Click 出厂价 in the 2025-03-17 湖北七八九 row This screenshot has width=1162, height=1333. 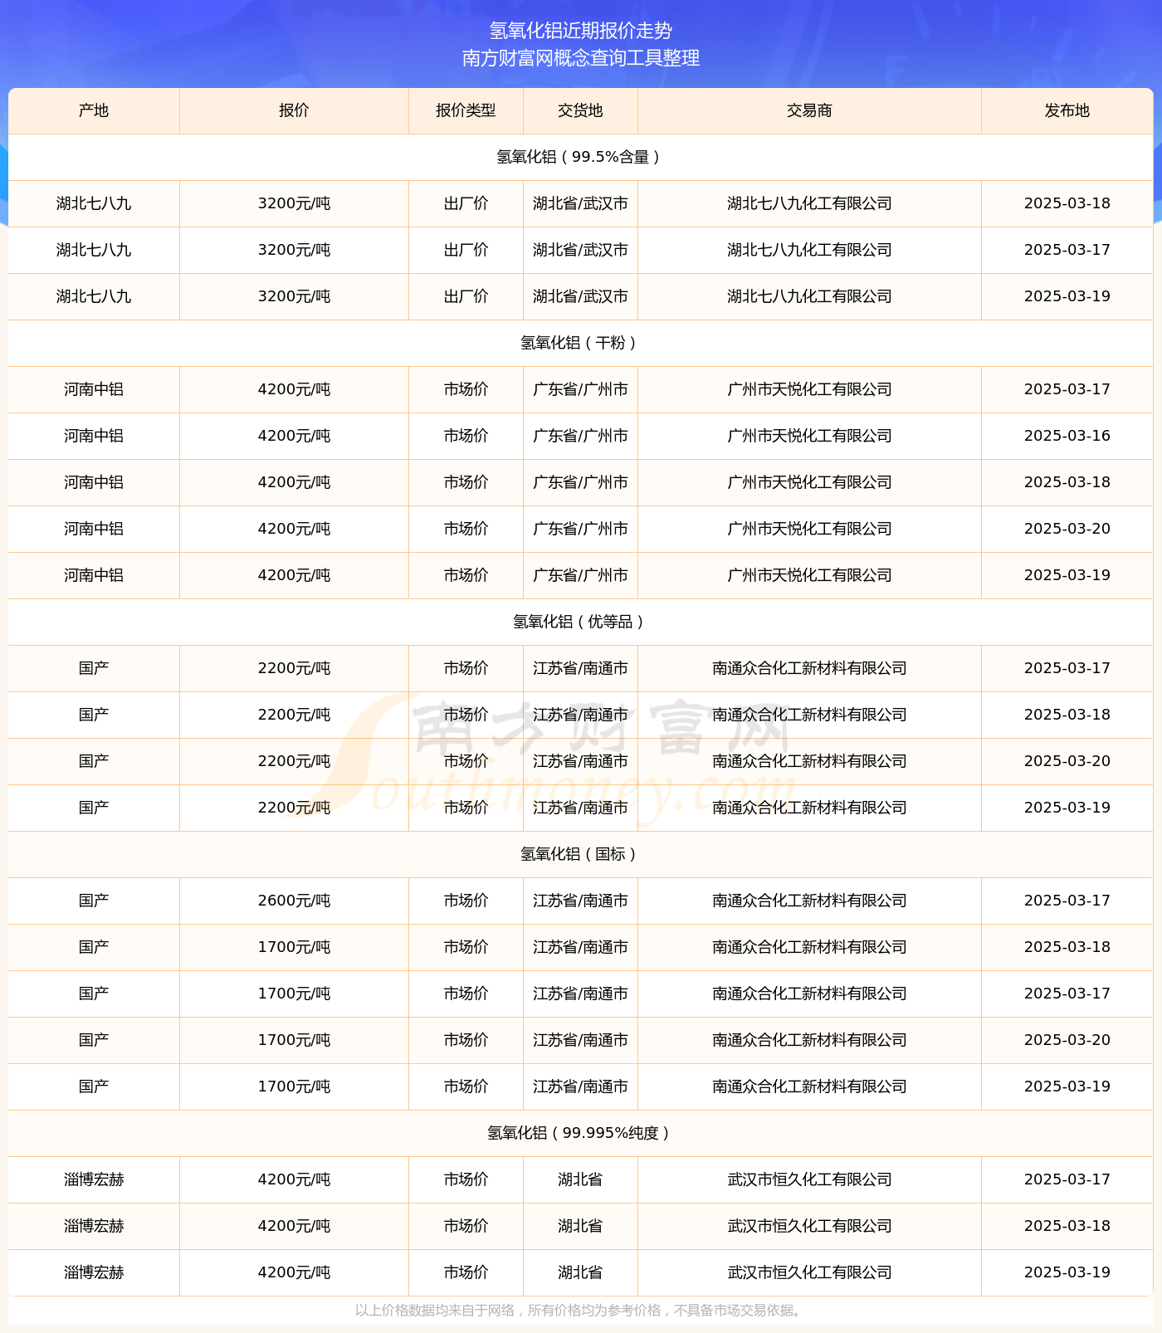coord(466,250)
